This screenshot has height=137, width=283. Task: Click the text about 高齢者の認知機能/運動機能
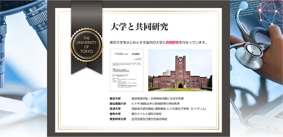(169, 109)
